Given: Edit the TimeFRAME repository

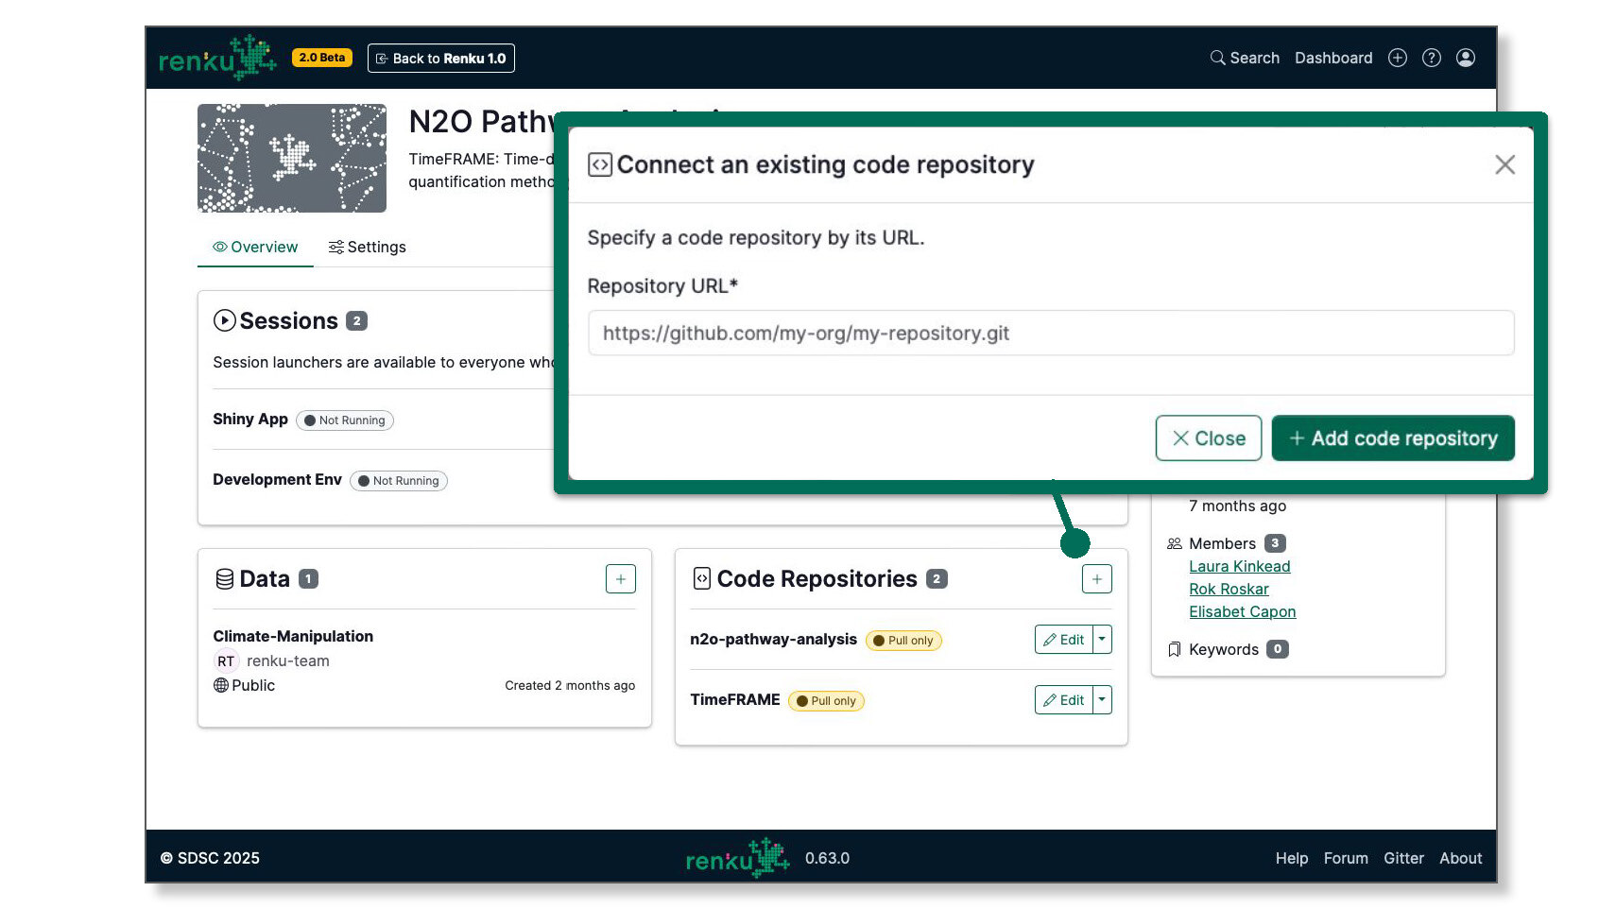Looking at the screenshot, I should (1064, 699).
